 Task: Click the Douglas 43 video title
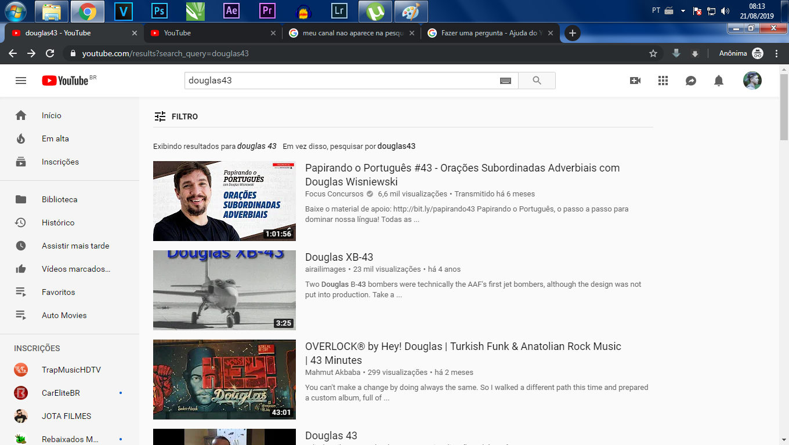tap(331, 436)
